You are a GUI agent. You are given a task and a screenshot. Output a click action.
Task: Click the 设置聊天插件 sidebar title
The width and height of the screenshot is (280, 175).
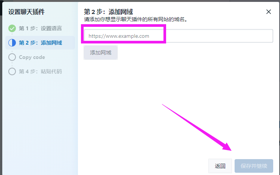(x=26, y=12)
